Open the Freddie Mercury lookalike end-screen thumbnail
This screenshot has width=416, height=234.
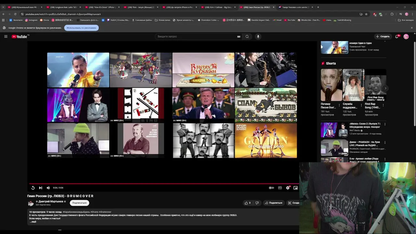pyautogui.click(x=78, y=70)
